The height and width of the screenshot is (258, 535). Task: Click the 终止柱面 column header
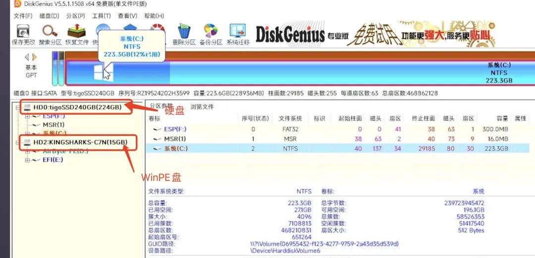coord(423,119)
